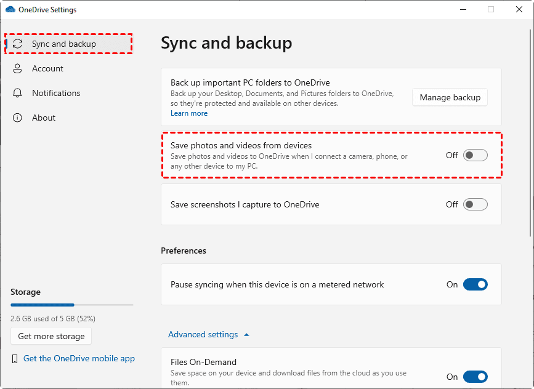Switch to the Account settings page
The image size is (534, 389).
pos(47,68)
